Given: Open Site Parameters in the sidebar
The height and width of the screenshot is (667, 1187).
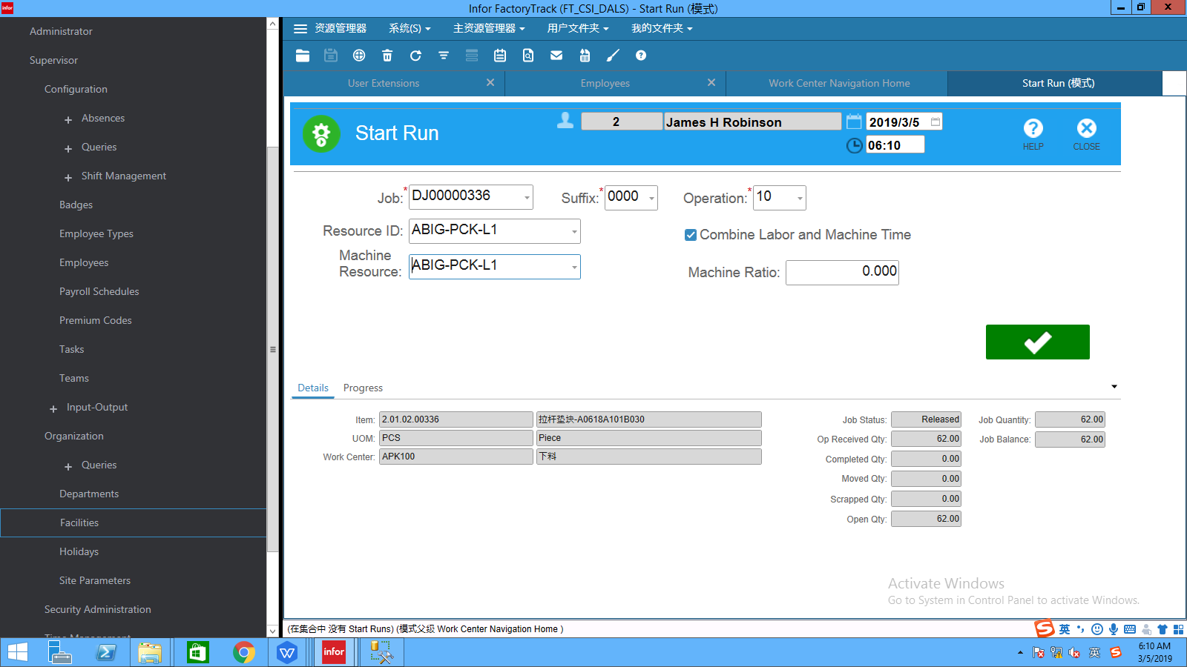Looking at the screenshot, I should click(x=95, y=580).
